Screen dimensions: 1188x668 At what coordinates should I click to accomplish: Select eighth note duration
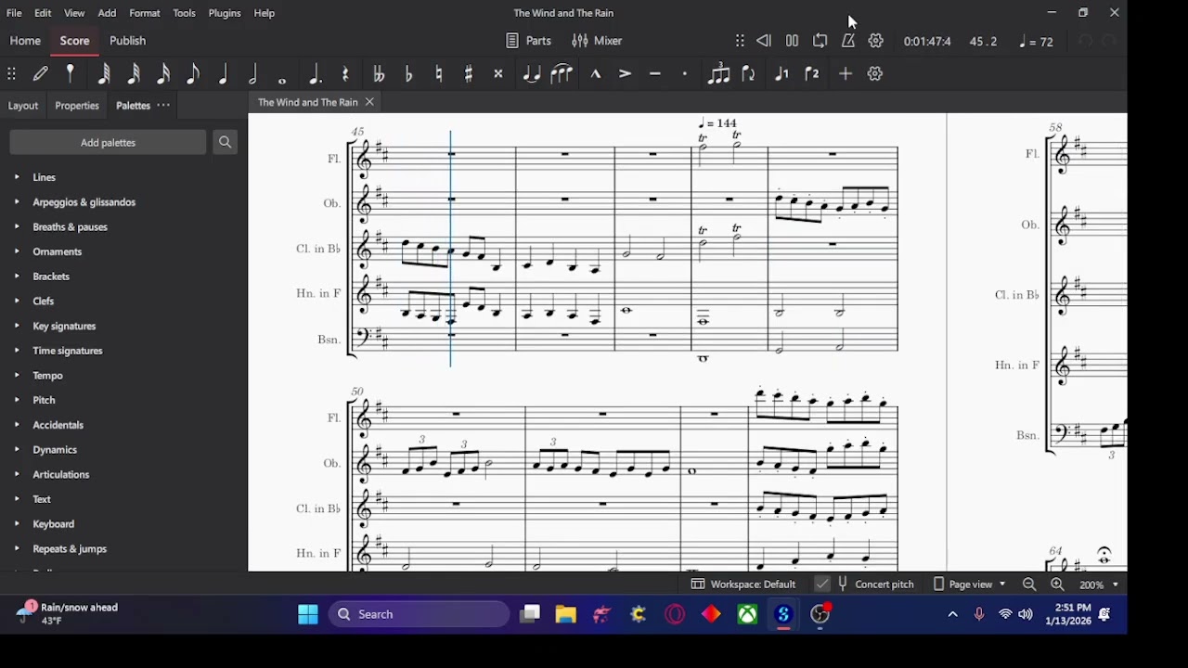tap(193, 73)
